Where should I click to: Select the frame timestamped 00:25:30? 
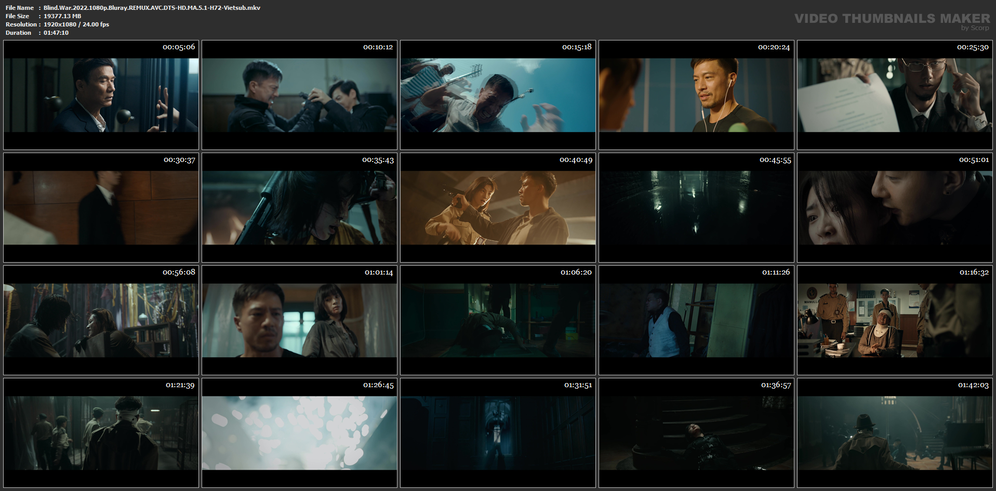(x=895, y=95)
